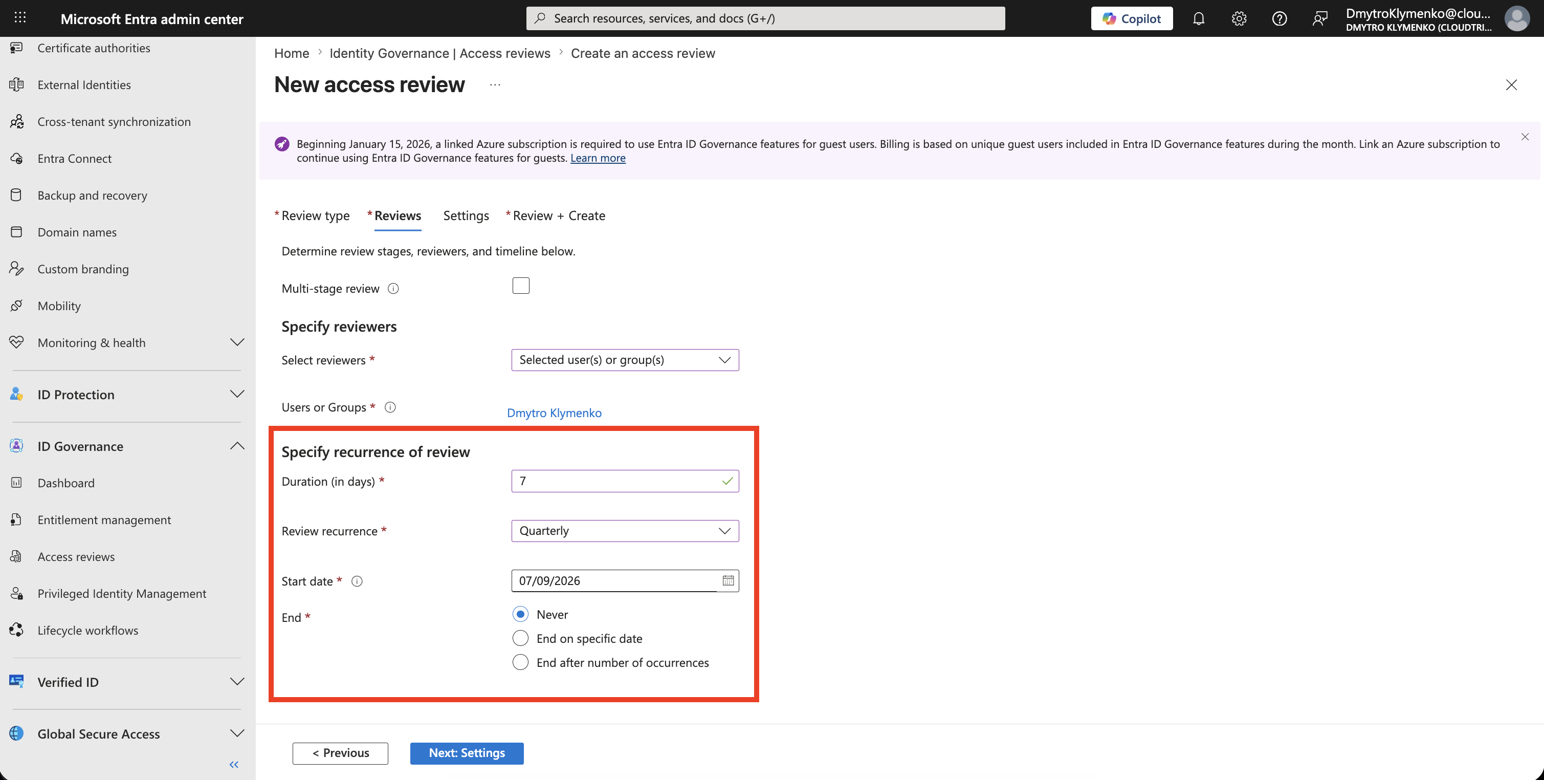Click the help question mark icon
The image size is (1544, 780).
(1279, 18)
